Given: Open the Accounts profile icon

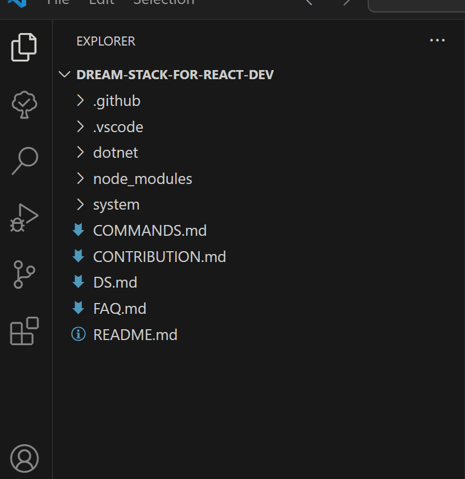Looking at the screenshot, I should (x=24, y=458).
